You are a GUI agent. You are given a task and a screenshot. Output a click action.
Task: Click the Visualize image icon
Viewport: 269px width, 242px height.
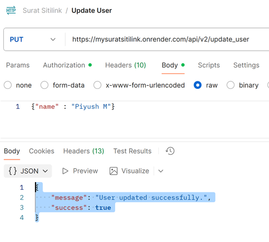coord(114,171)
